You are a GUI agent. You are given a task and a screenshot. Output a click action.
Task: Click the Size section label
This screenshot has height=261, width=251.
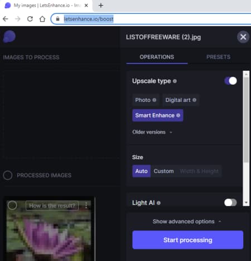pos(137,157)
